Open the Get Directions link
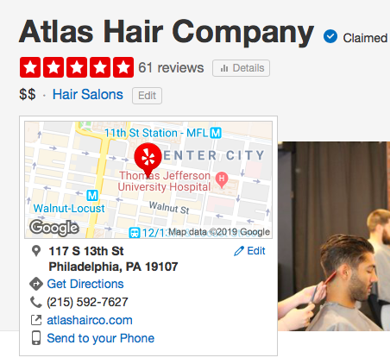This screenshot has width=390, height=364. click(85, 284)
